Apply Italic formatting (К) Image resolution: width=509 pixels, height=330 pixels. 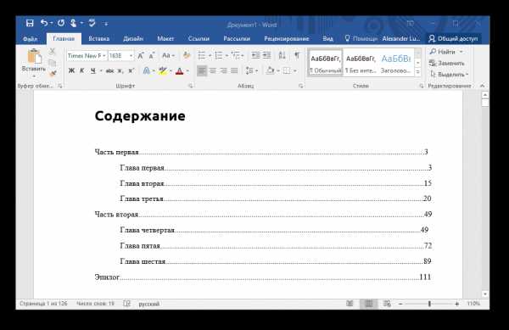click(x=82, y=70)
